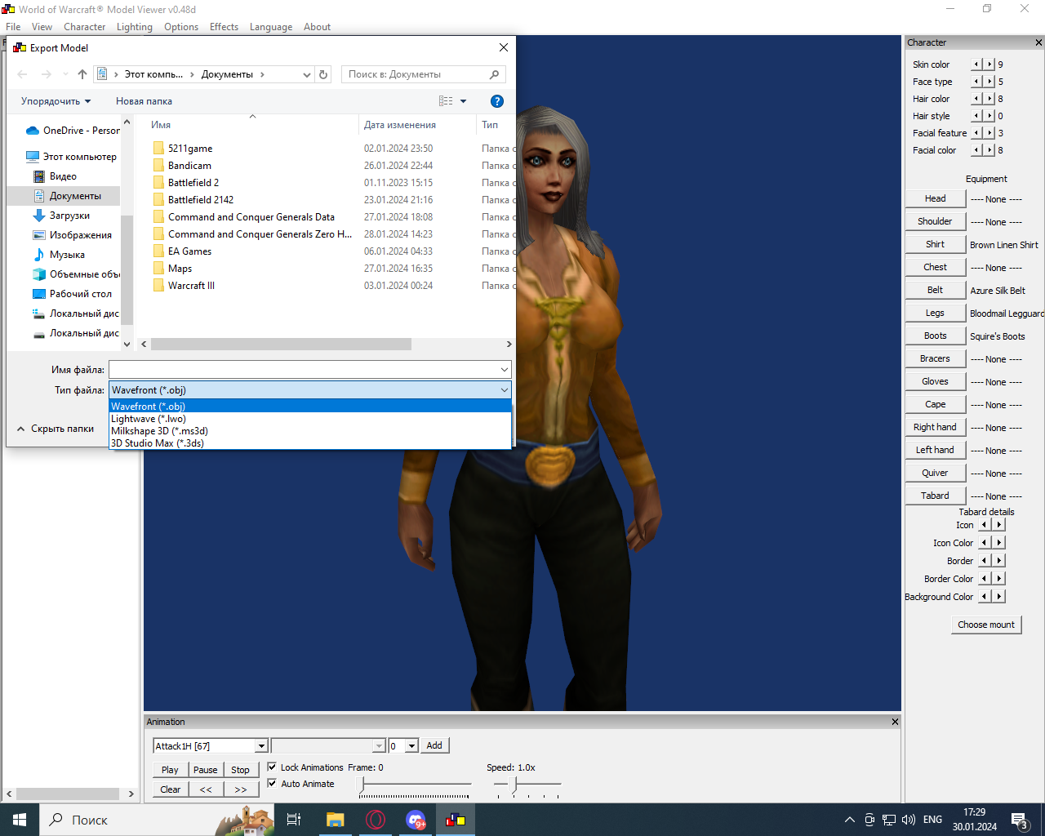Decrease Facial color with left arrow

tap(976, 149)
